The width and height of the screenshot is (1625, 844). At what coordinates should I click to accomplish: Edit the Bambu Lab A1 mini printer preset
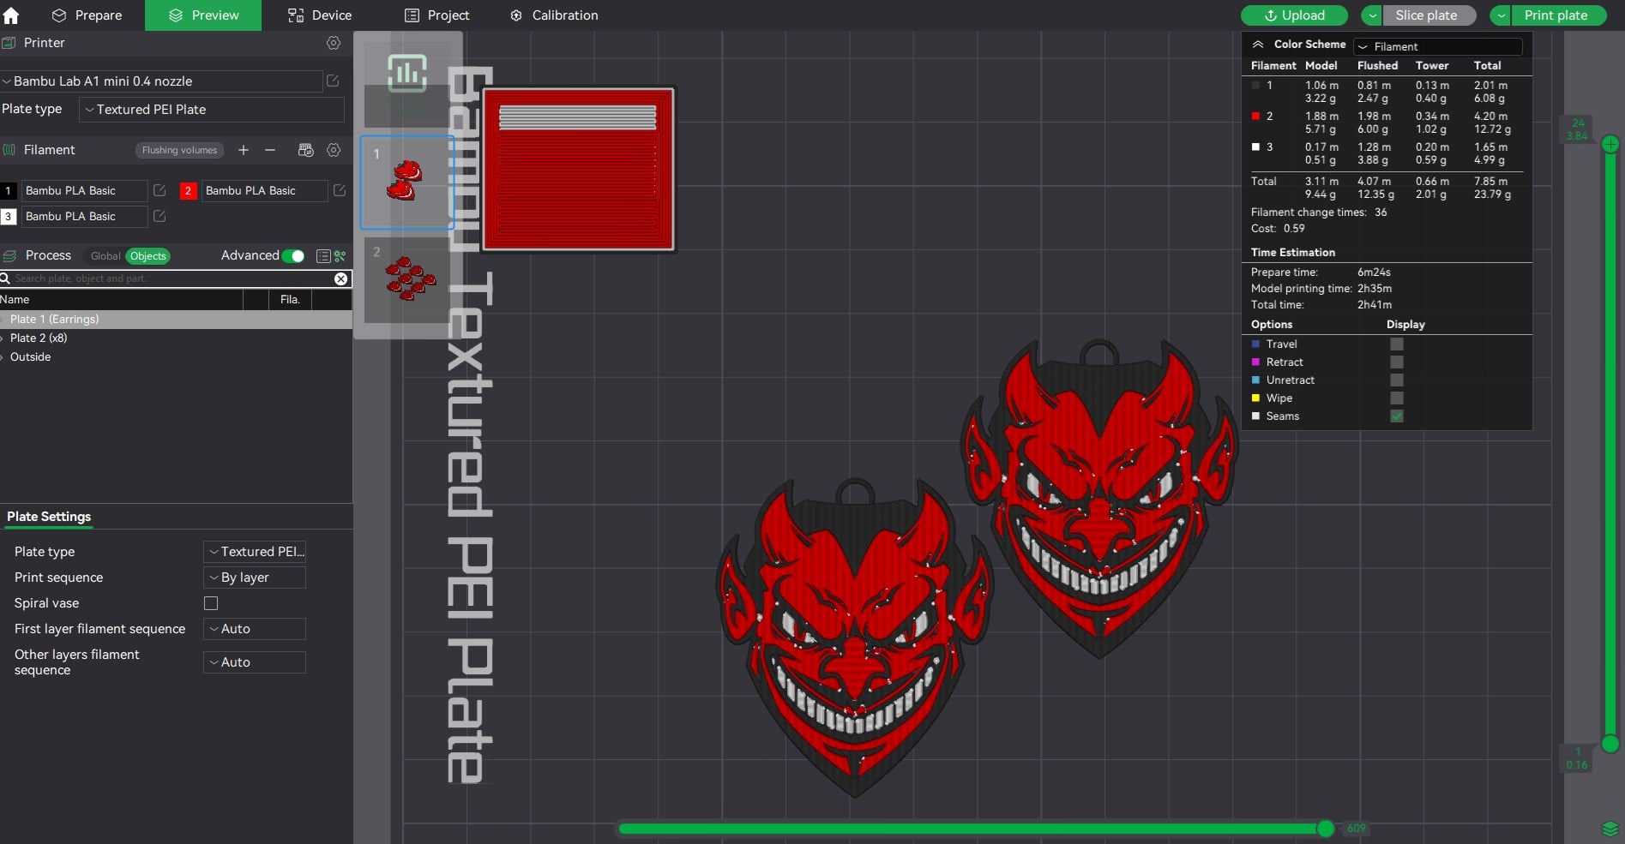(333, 81)
